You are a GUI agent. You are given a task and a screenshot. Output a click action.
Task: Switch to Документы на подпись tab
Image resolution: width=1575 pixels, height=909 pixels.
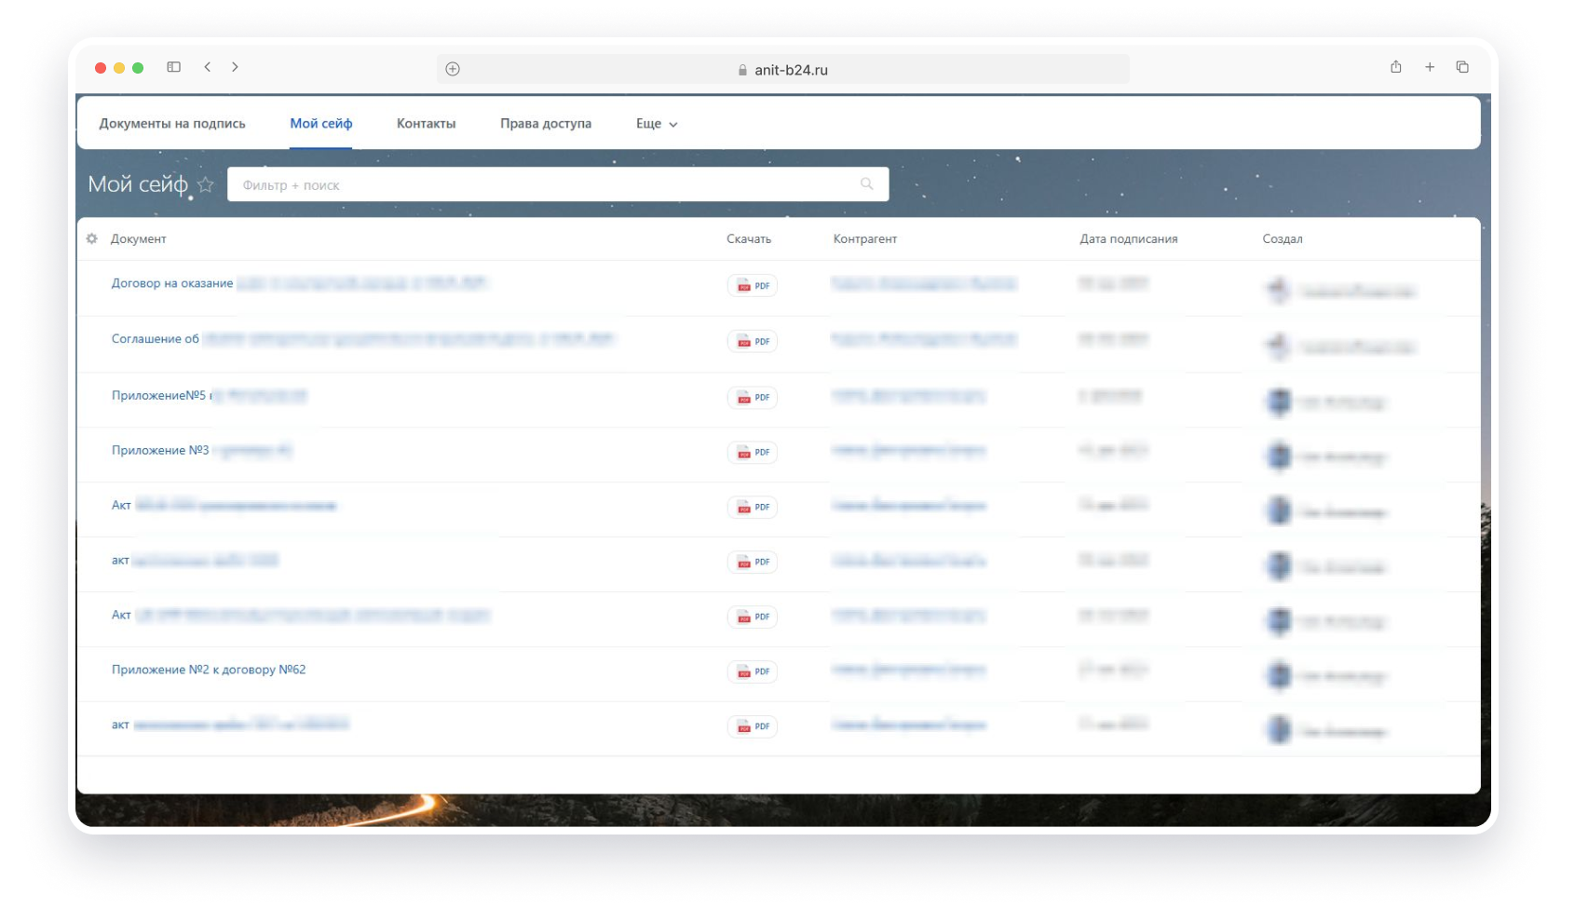pyautogui.click(x=172, y=124)
